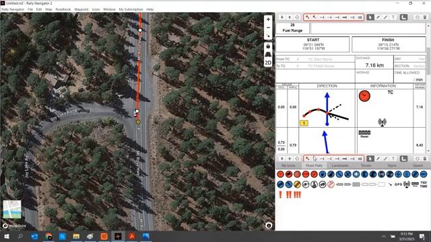Screen dimensions: 431x242
Task: Pick the triple exclamation danger icon
Action: point(298,194)
